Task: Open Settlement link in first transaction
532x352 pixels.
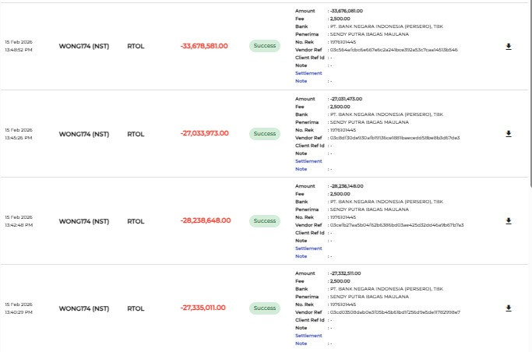Action: (x=308, y=73)
